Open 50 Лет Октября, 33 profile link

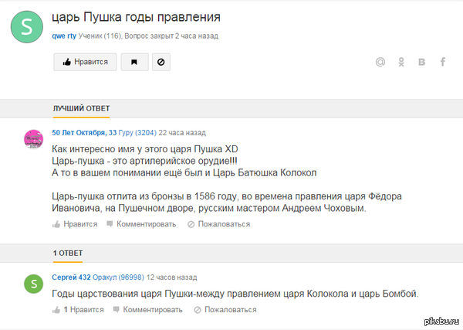(x=84, y=132)
